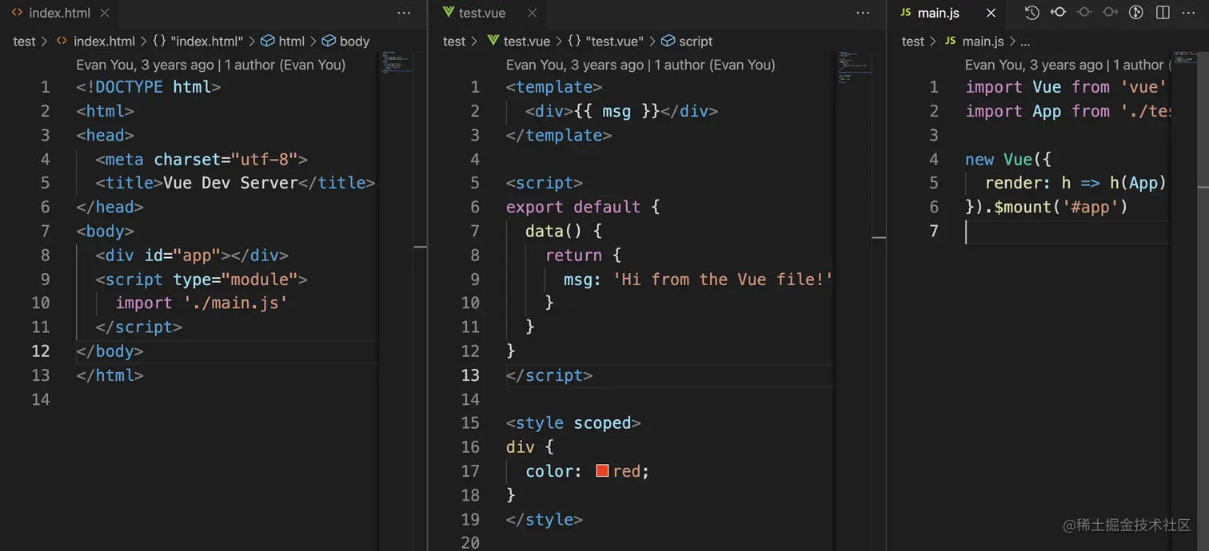Click the 'Hi from the Vue file!' string

[x=723, y=279]
